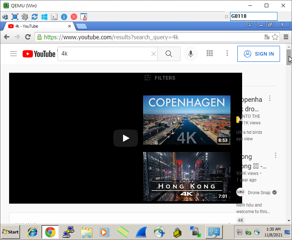Open a new Chrome tab
292x240 pixels.
pos(82,26)
